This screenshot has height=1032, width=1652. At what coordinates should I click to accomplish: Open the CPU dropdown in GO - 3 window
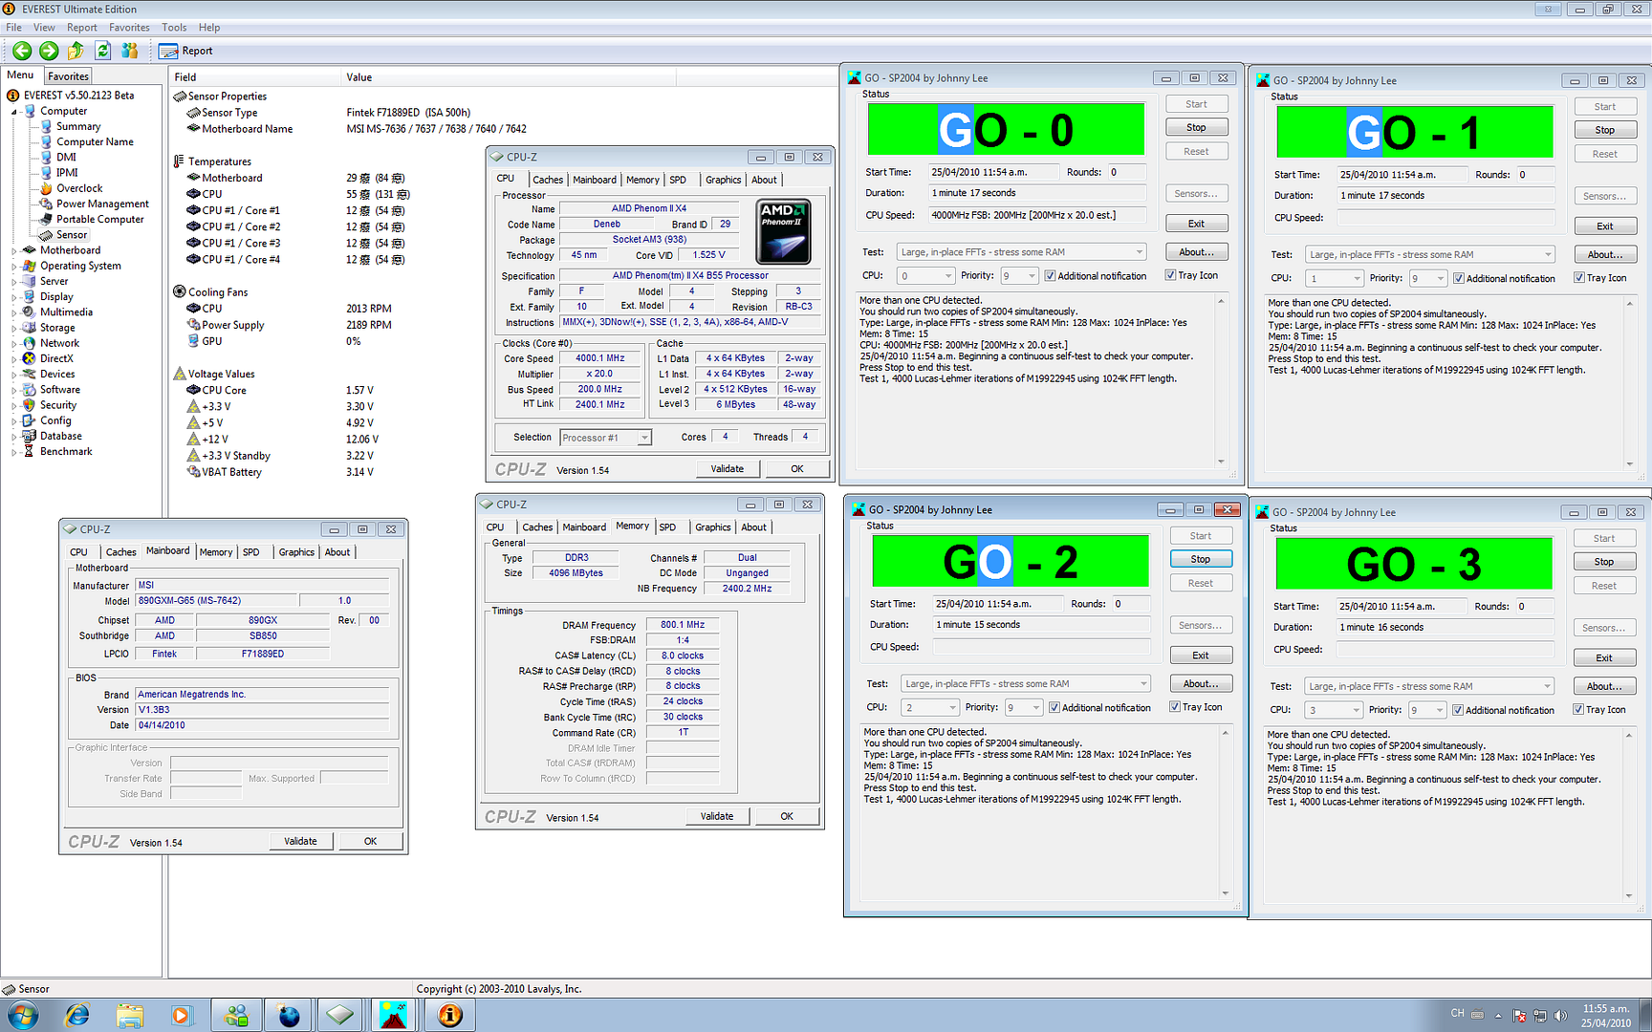(x=1334, y=710)
